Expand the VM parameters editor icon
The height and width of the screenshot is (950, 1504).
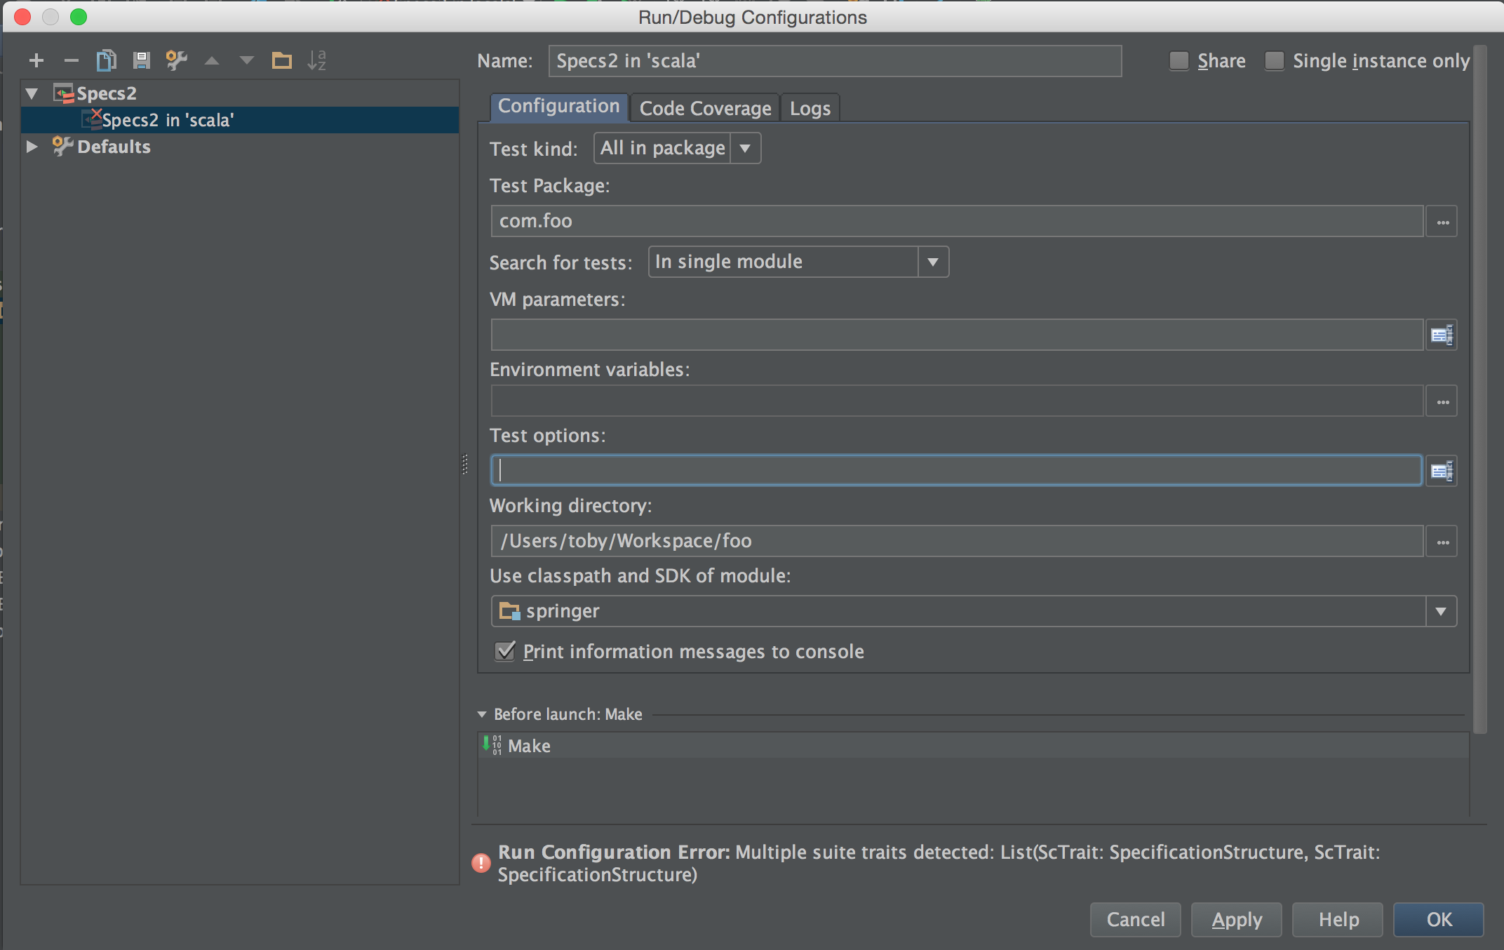(1442, 335)
